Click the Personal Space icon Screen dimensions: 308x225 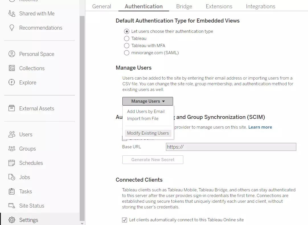click(x=12, y=54)
